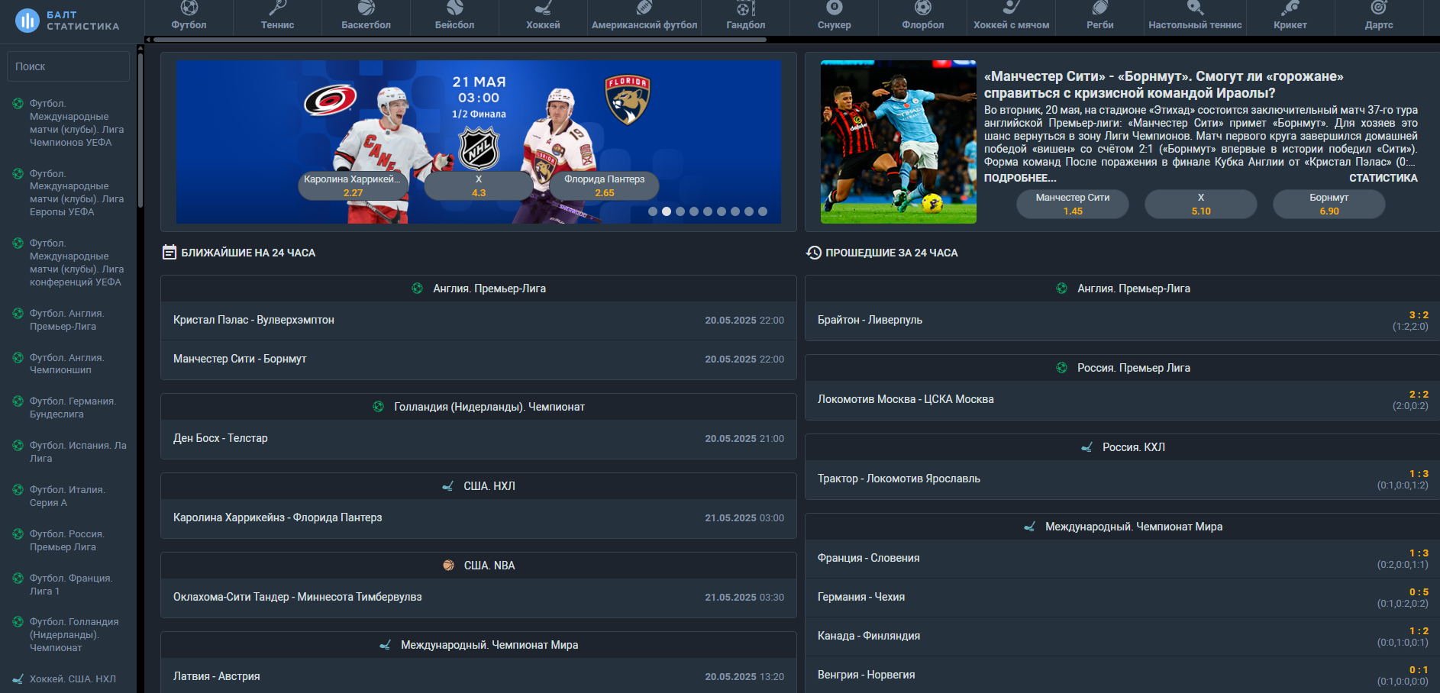1440x693 pixels.
Task: Click football icon beside Испания. Ла Лига
Action: point(18,445)
